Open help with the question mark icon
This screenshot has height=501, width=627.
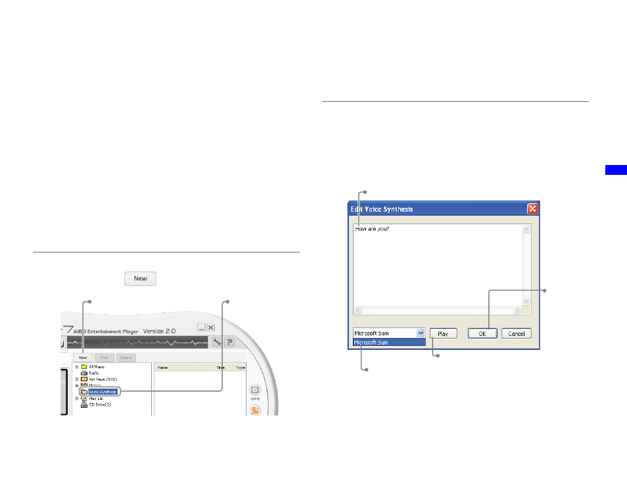[x=229, y=342]
